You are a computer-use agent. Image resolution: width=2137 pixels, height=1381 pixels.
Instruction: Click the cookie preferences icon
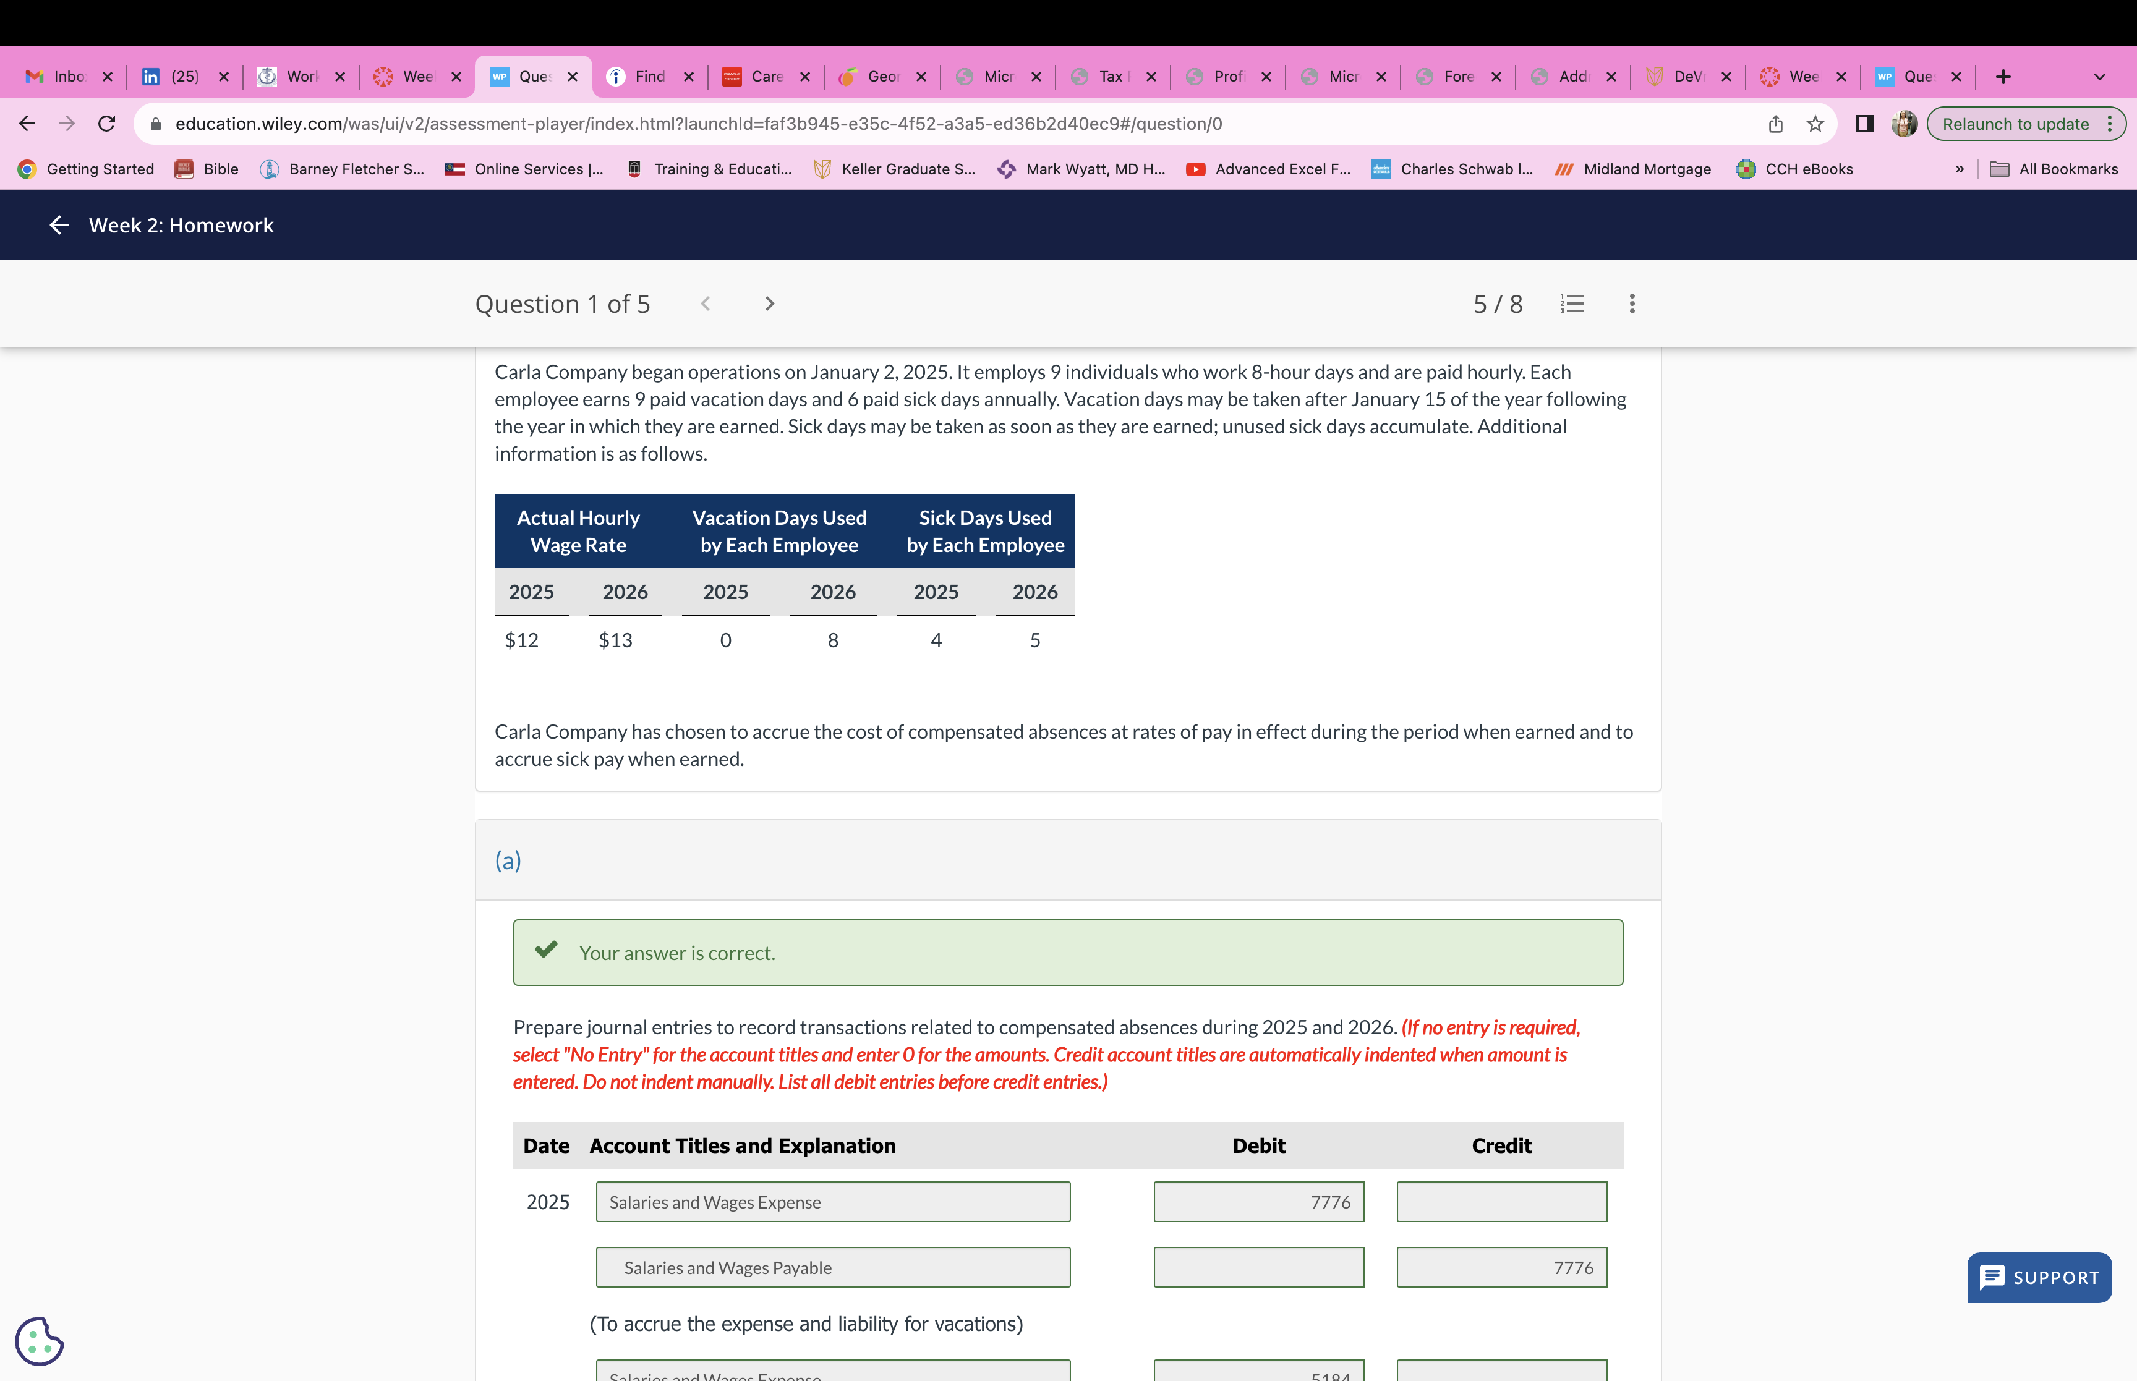(x=40, y=1341)
